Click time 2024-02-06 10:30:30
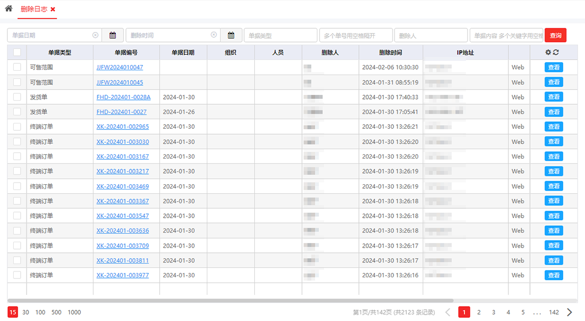 click(390, 67)
